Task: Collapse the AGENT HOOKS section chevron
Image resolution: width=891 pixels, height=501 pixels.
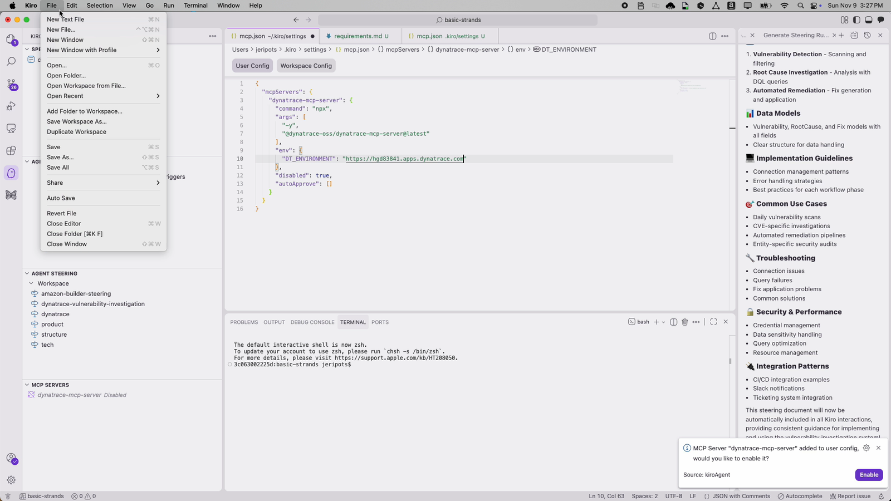Action: 27,161
